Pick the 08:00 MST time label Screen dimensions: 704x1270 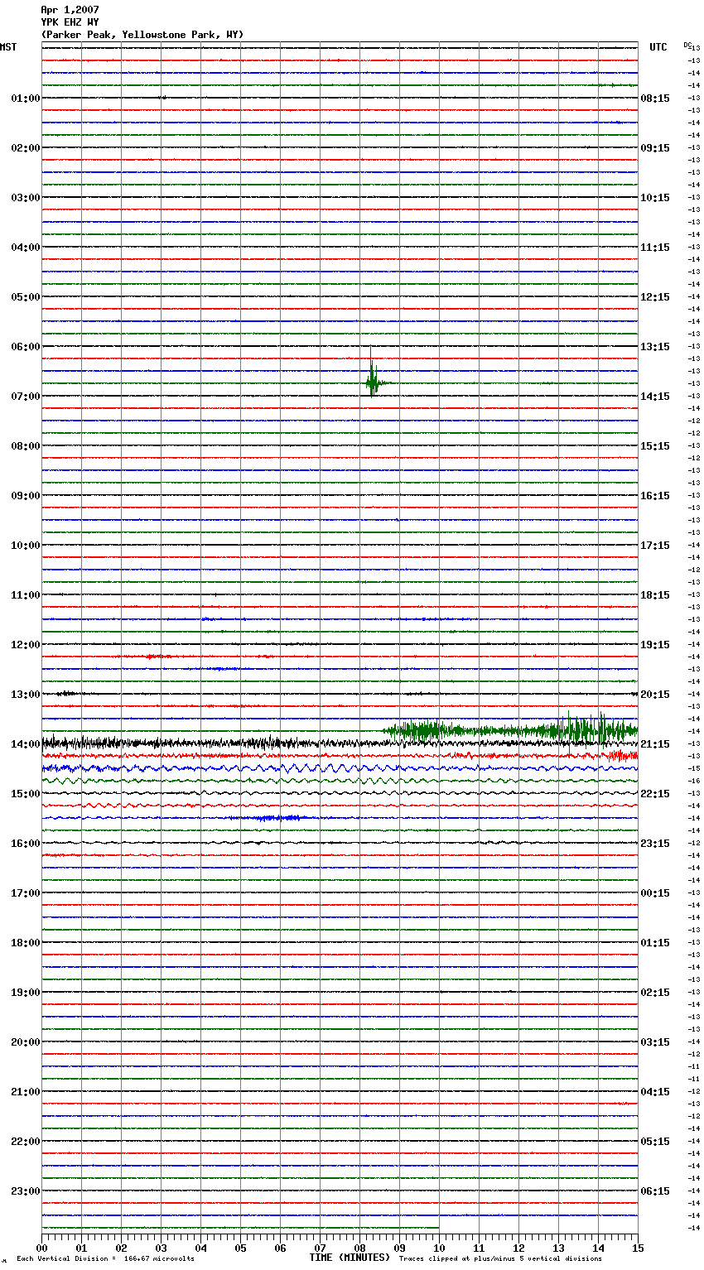(26, 446)
